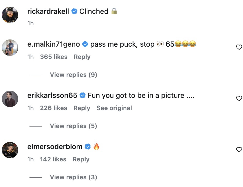Screen dimensions: 243x187
Task: Reply to elmersoderblom's comment
Action: coord(81,159)
